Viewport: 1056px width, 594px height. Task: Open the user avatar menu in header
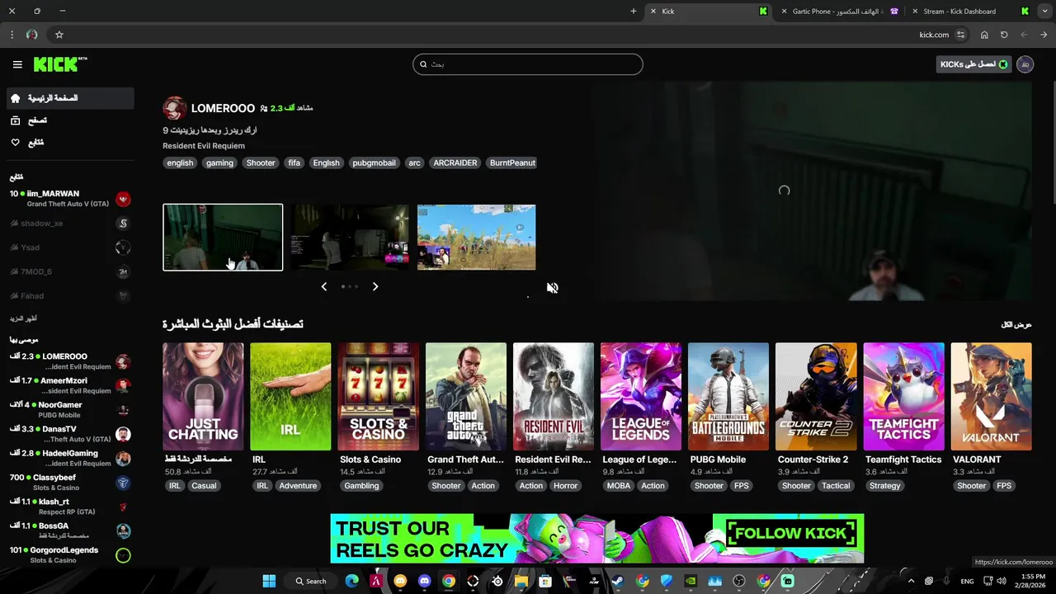point(1025,64)
